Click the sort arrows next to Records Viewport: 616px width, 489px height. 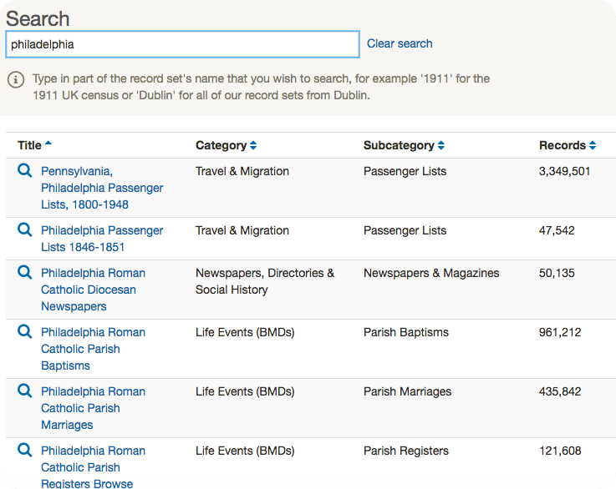coord(592,145)
